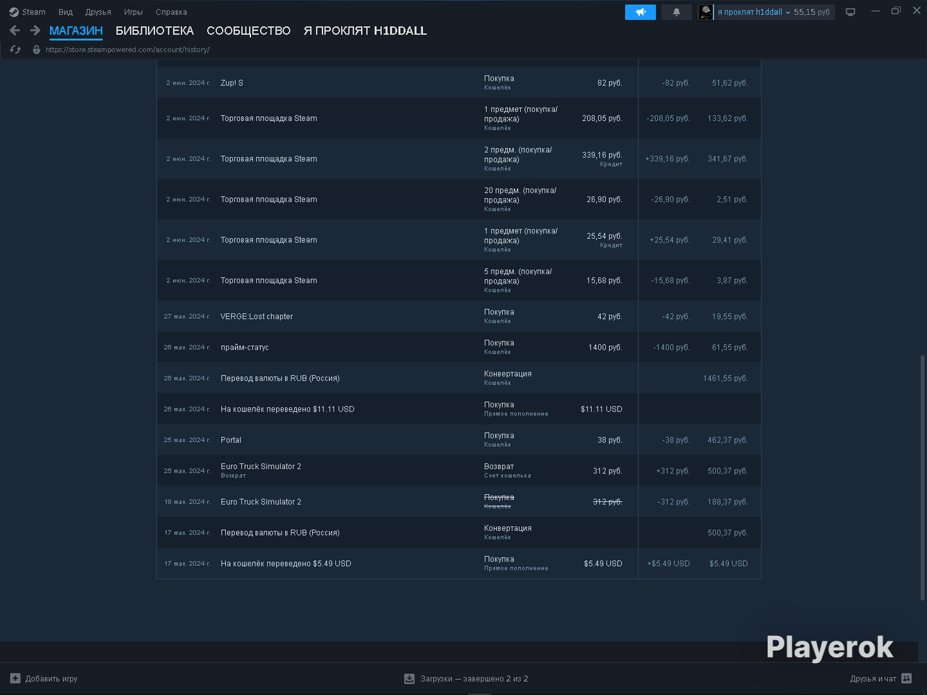
Task: Open the Zup! S transaction
Action: (x=459, y=83)
